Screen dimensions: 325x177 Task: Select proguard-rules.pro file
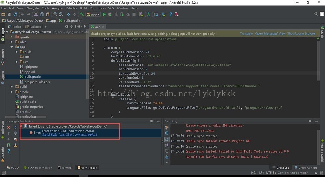[x=37, y=82]
